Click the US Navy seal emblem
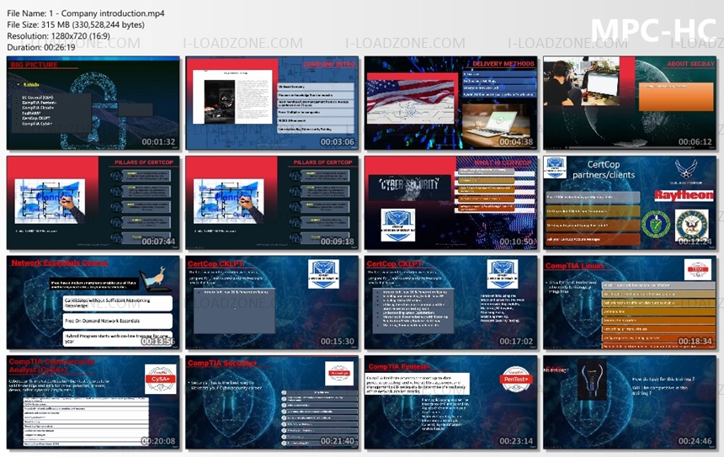The image size is (724, 457). click(691, 225)
